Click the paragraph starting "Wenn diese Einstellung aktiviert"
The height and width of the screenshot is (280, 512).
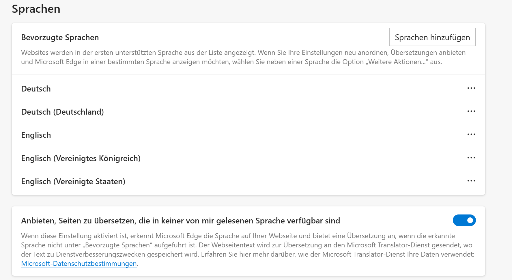pos(238,236)
